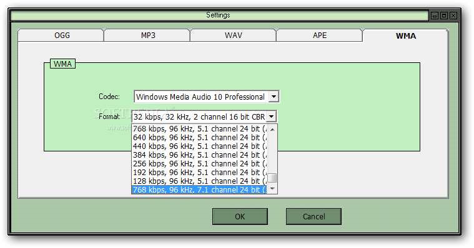This screenshot has width=474, height=248.
Task: Click the format list scroll down arrow
Action: pos(272,189)
